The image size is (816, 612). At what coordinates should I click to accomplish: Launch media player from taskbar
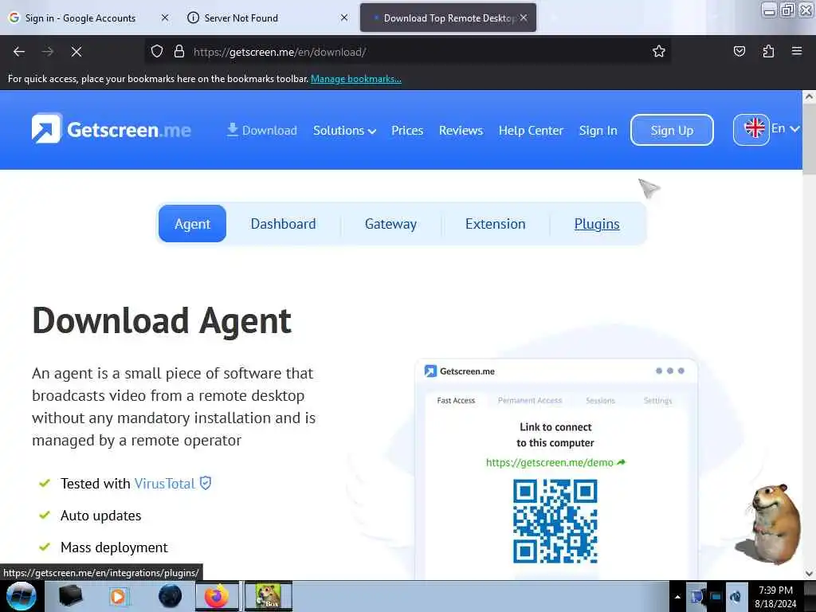119,596
